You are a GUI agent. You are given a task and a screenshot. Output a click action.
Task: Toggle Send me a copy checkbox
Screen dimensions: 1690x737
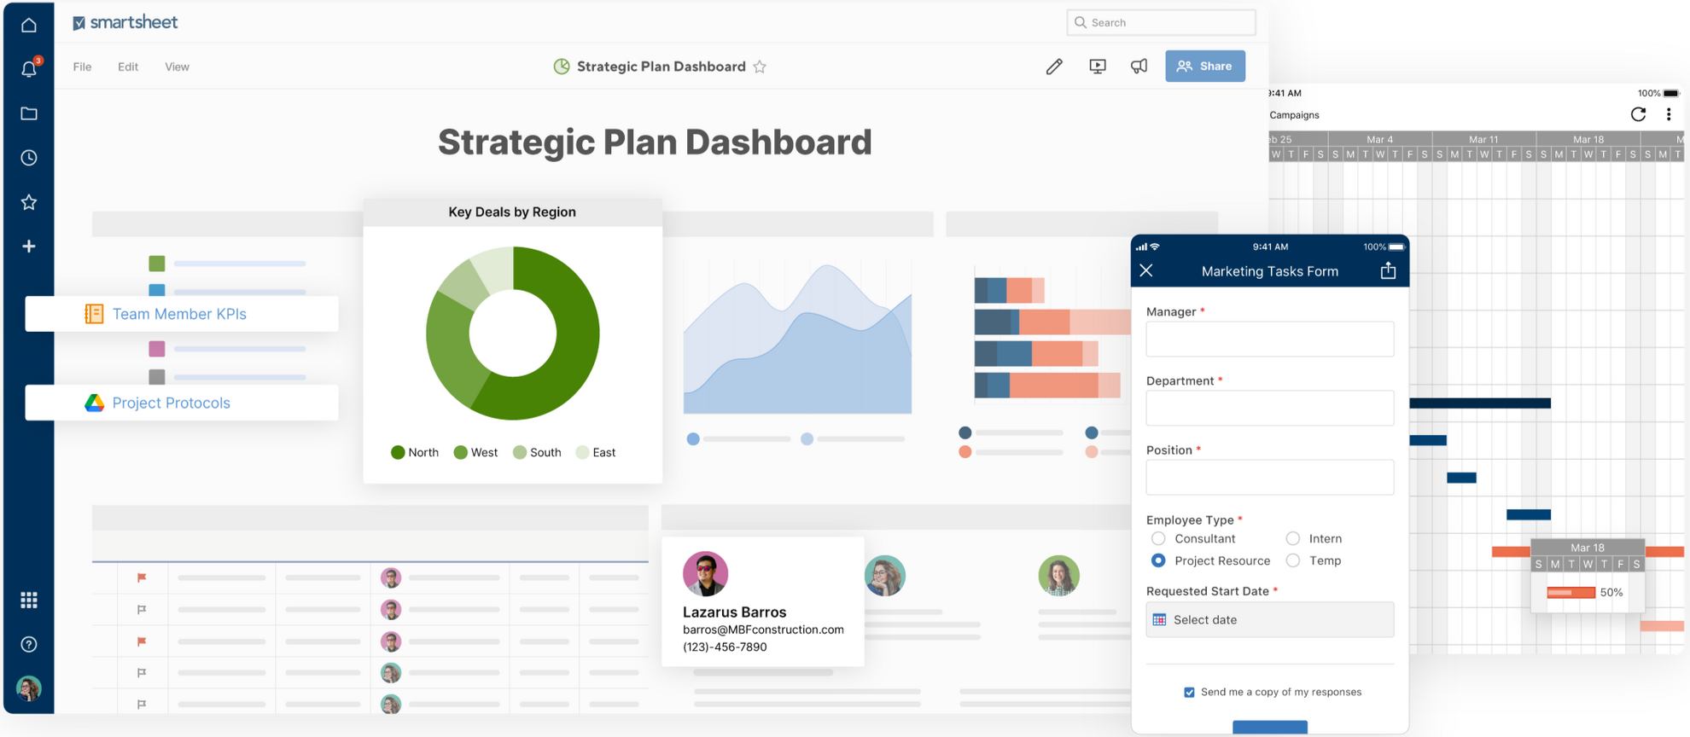tap(1189, 693)
